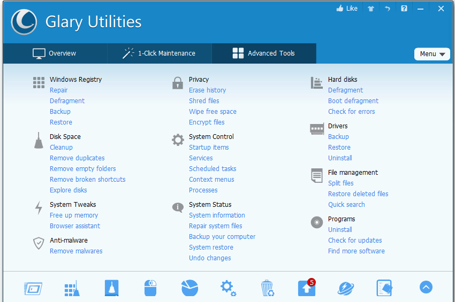Screen dimensions: 455x302
Task: Click Free up memory link
Action: coord(74,215)
